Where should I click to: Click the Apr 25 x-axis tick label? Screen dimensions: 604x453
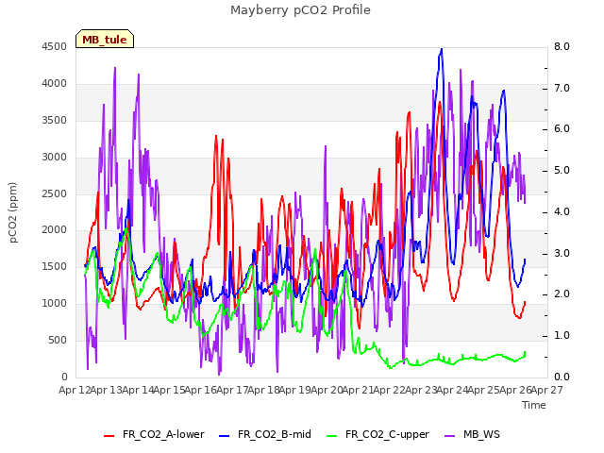(x=484, y=390)
